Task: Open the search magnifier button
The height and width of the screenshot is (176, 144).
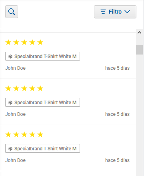Action: pos(12,12)
